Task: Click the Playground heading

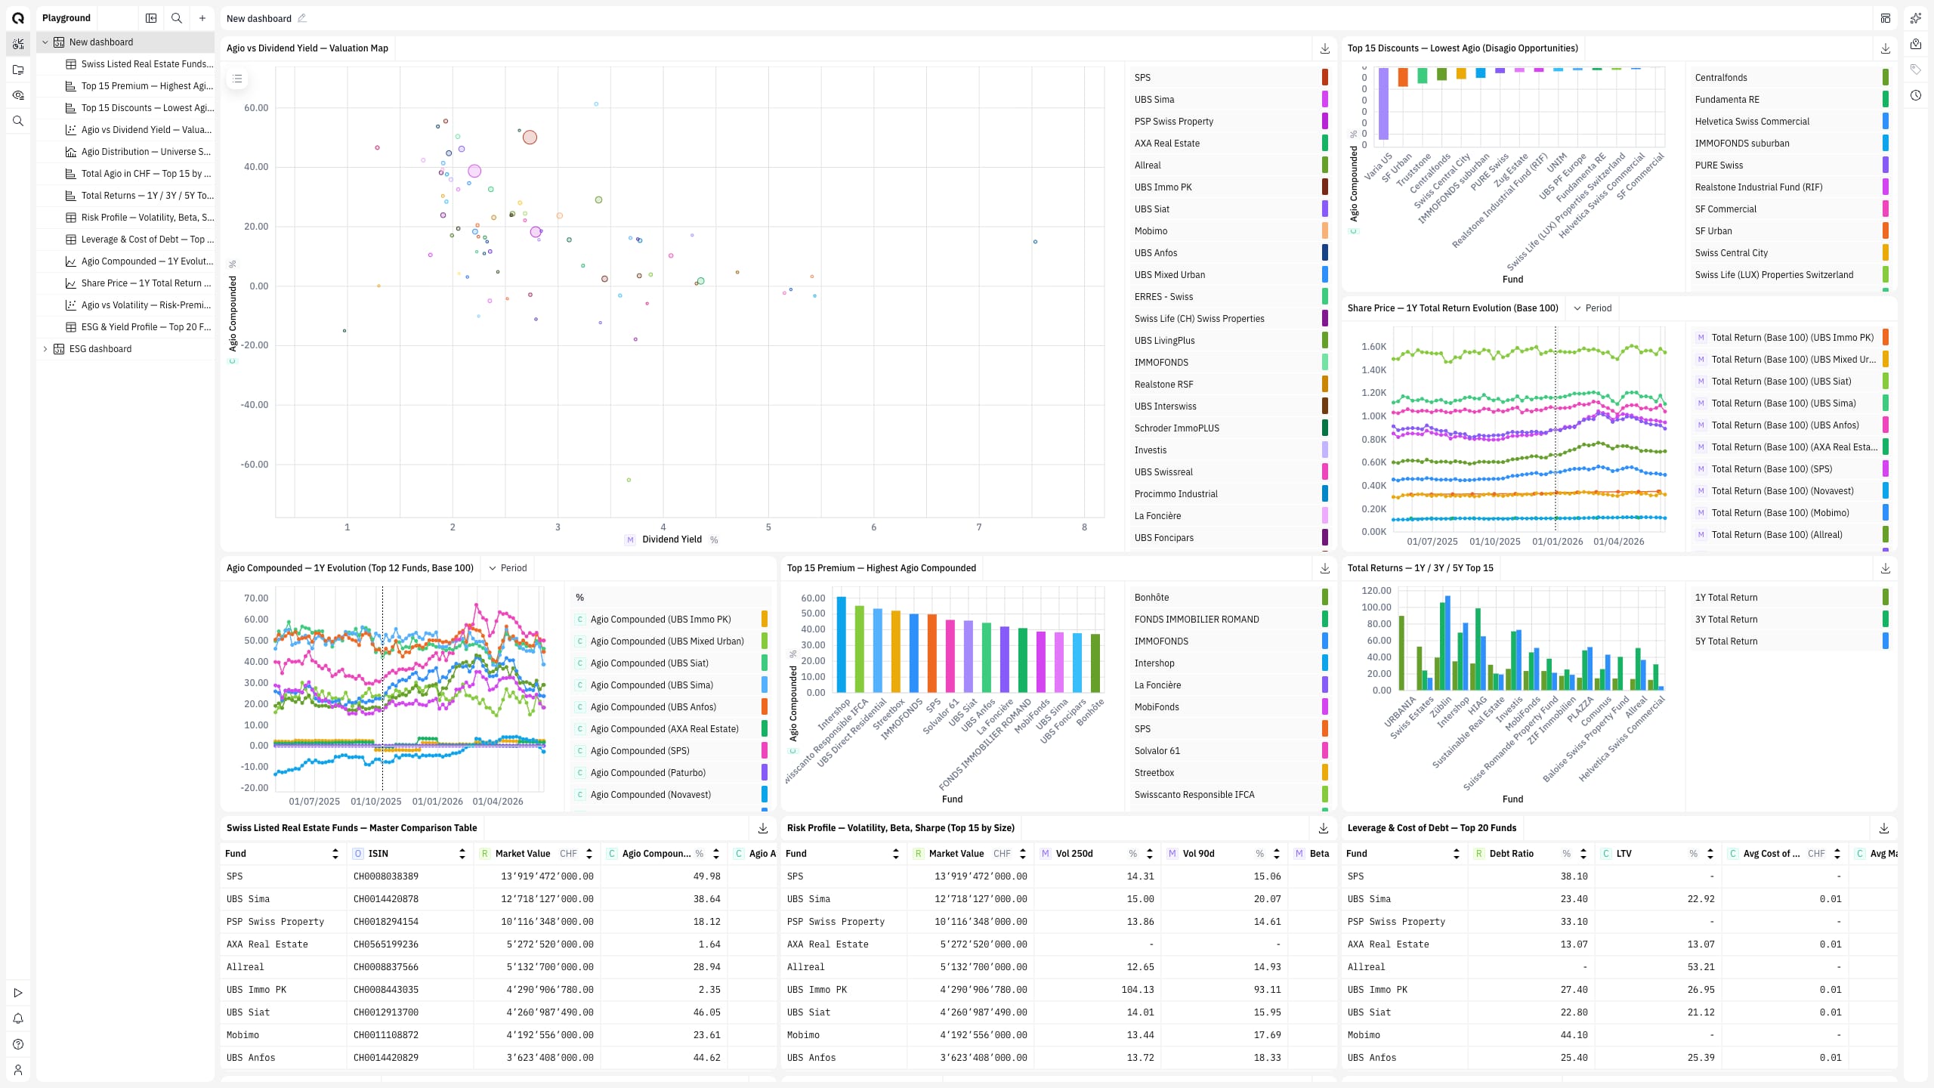Action: tap(66, 18)
